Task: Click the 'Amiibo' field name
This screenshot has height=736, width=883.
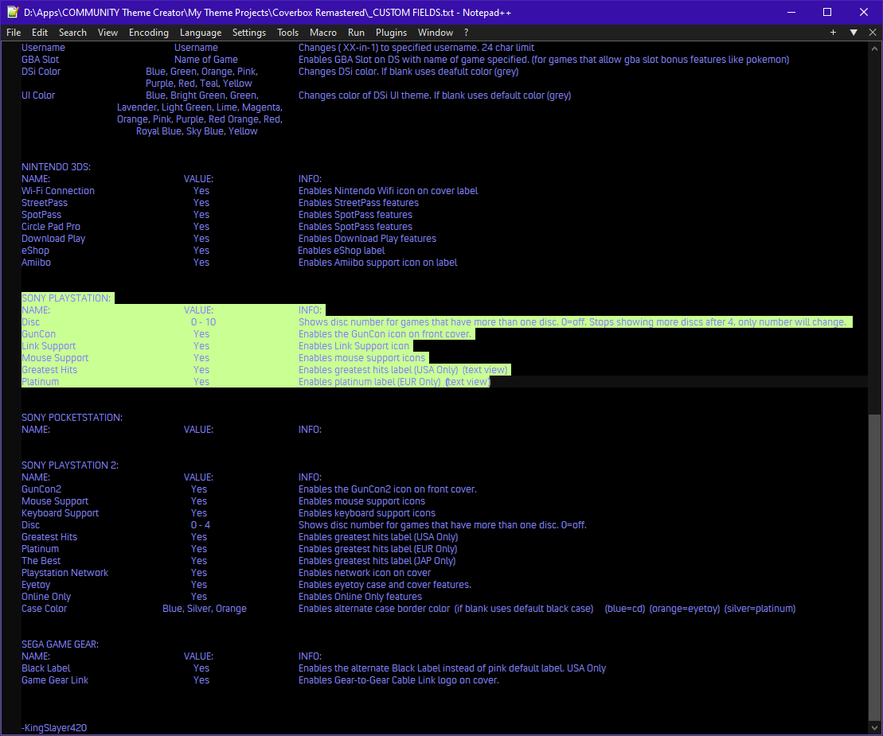Action: (36, 263)
